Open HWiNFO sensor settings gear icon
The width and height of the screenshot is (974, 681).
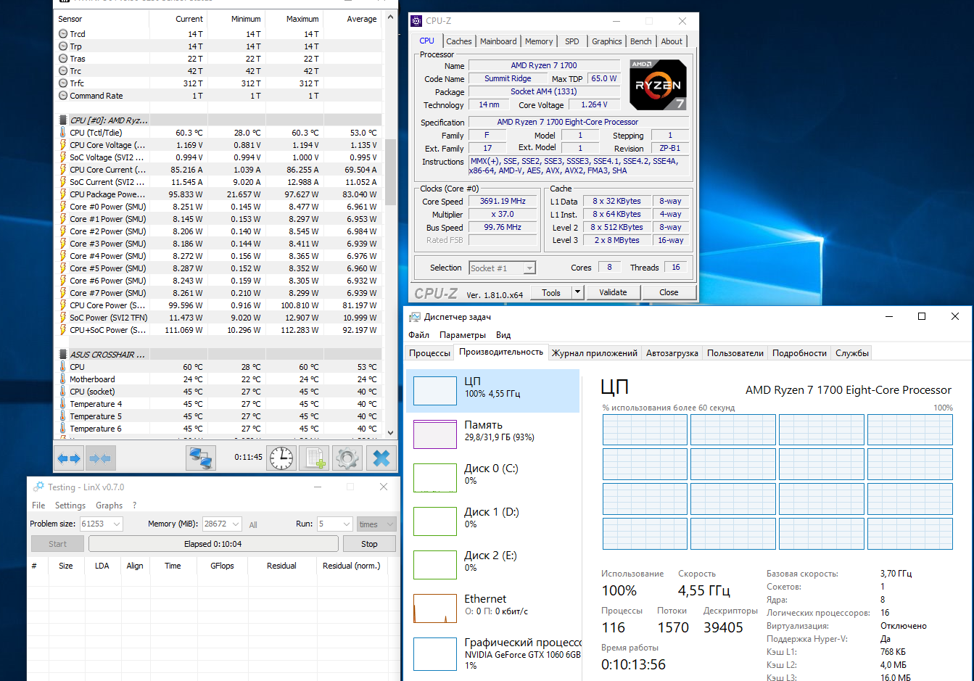point(347,458)
